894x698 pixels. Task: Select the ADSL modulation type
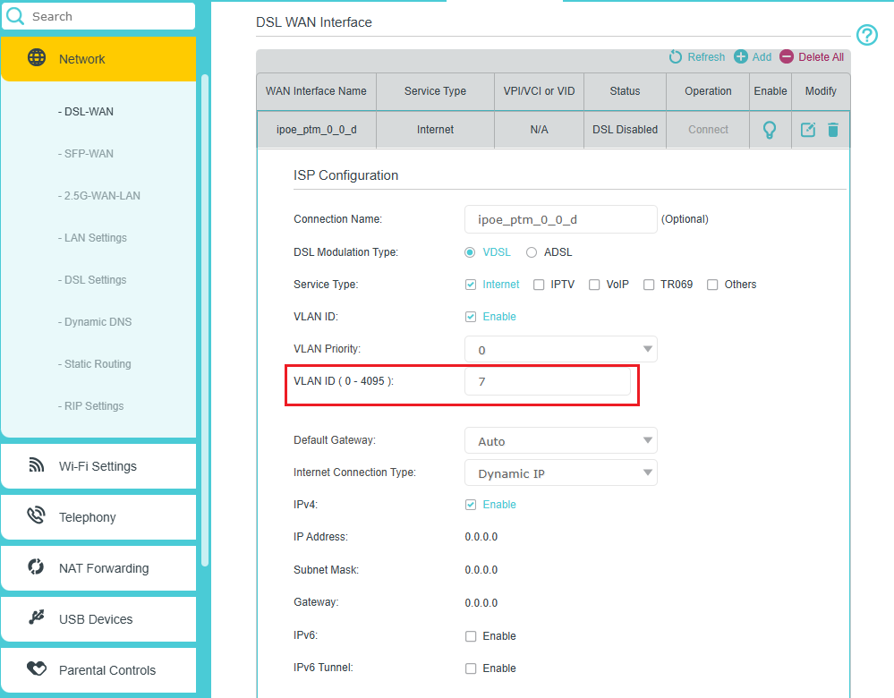(x=532, y=251)
